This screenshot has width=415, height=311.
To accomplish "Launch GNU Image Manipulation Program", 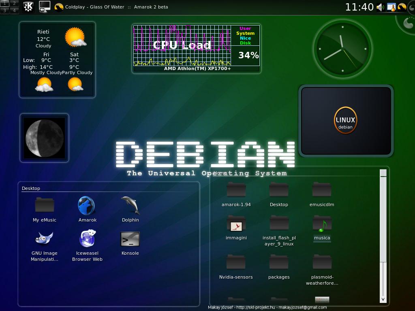I will click(x=45, y=246).
